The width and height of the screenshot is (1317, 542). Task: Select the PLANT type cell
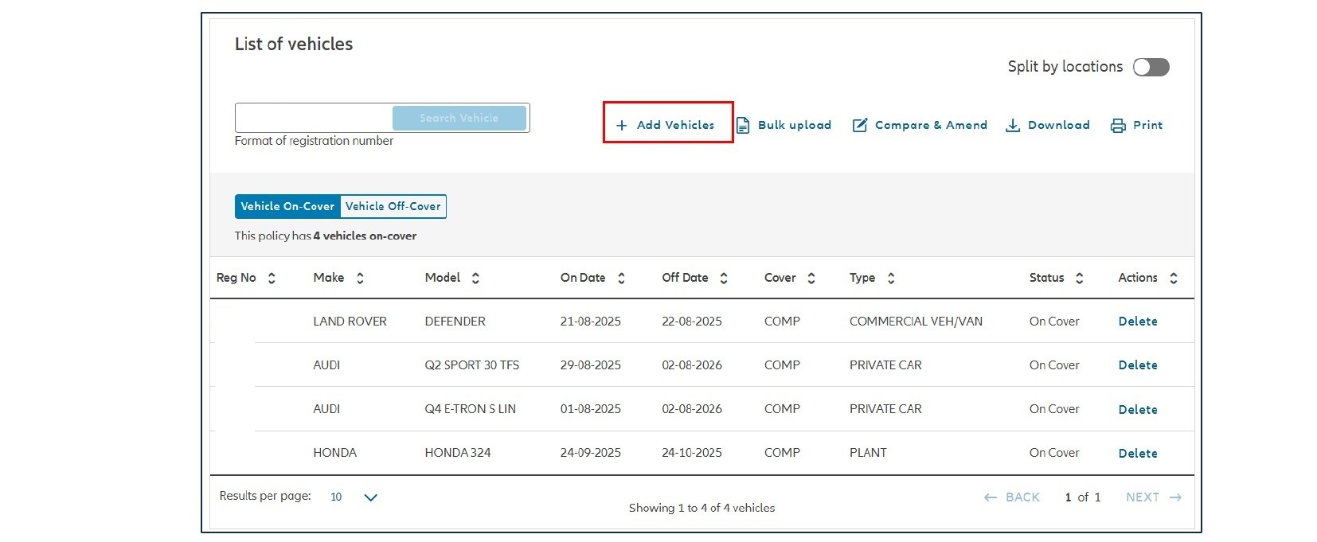(x=868, y=453)
